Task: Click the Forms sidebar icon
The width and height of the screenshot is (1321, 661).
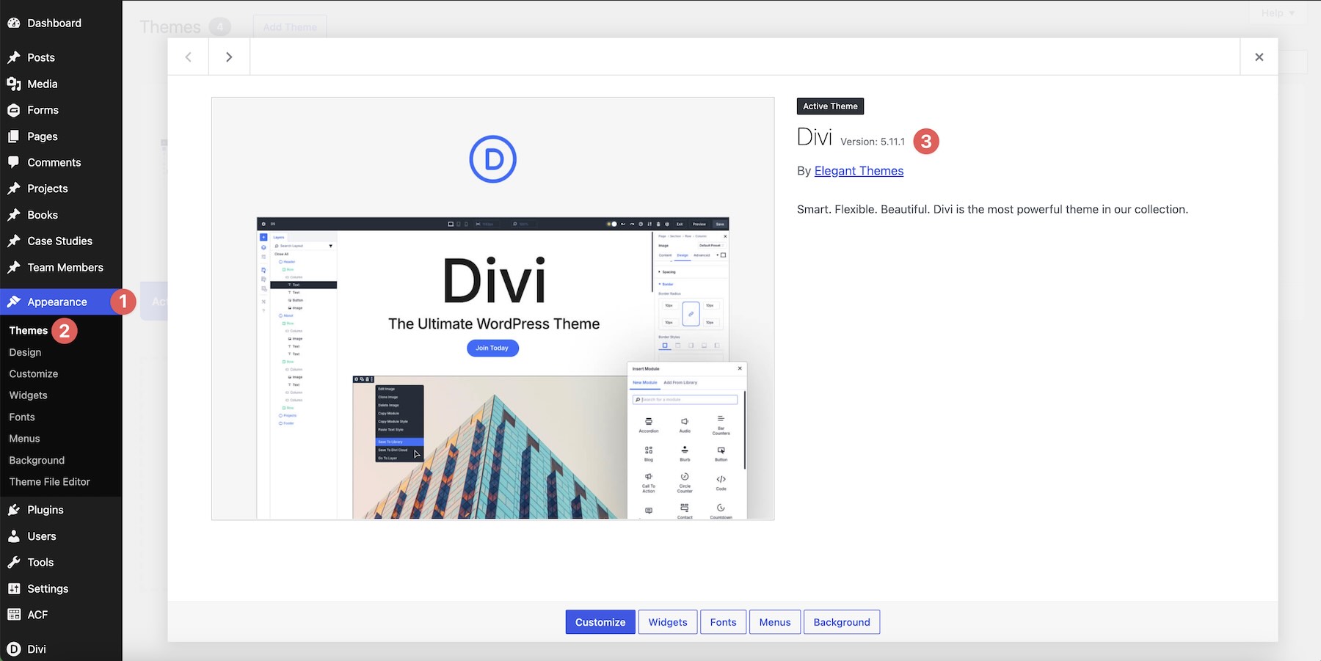Action: click(x=13, y=110)
